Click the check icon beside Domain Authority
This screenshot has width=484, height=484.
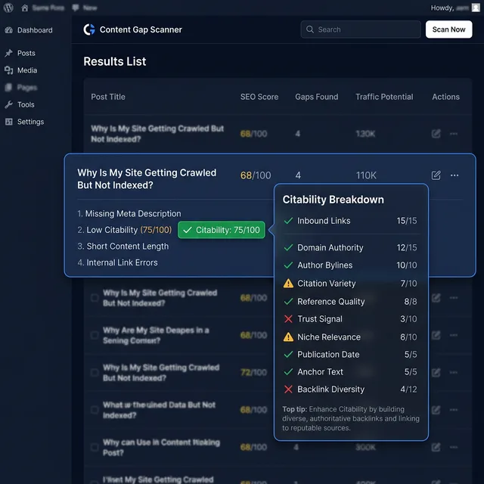tap(288, 247)
